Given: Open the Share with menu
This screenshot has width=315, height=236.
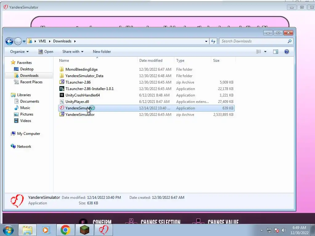Looking at the screenshot, I should pyautogui.click(x=73, y=52).
